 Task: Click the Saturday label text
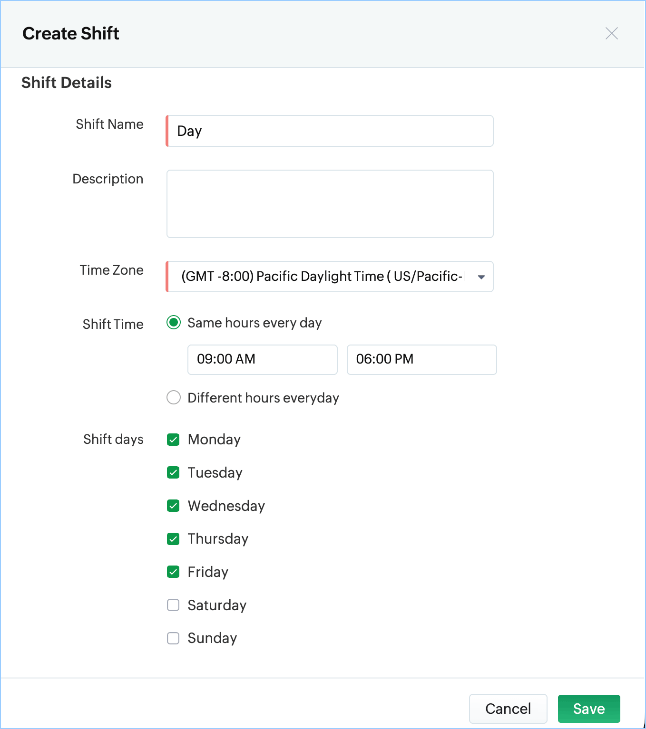pyautogui.click(x=217, y=605)
